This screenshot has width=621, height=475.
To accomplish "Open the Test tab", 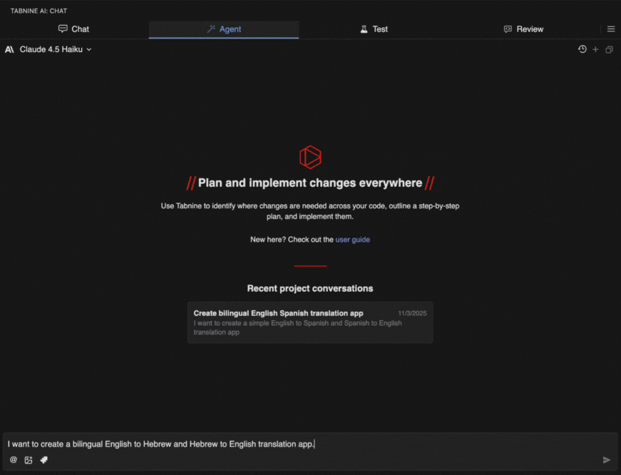I will coord(374,29).
